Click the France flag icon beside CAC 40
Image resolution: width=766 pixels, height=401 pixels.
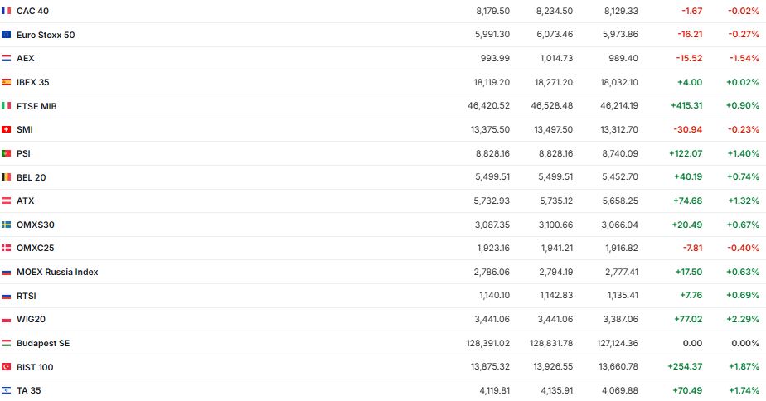tap(7, 11)
